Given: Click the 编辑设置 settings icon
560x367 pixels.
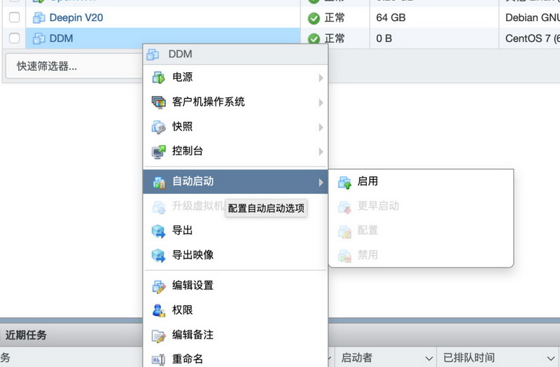Looking at the screenshot, I should pyautogui.click(x=158, y=286).
